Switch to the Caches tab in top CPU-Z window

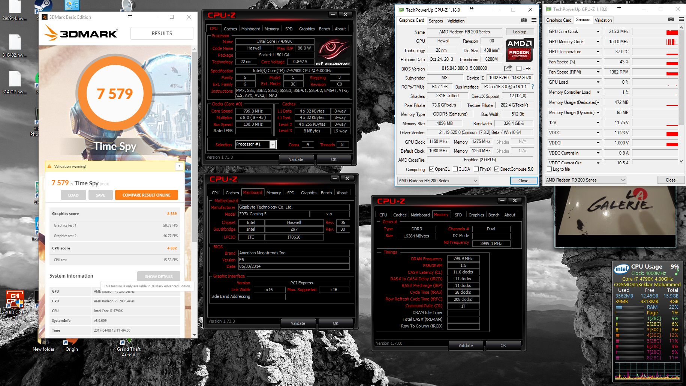point(230,29)
